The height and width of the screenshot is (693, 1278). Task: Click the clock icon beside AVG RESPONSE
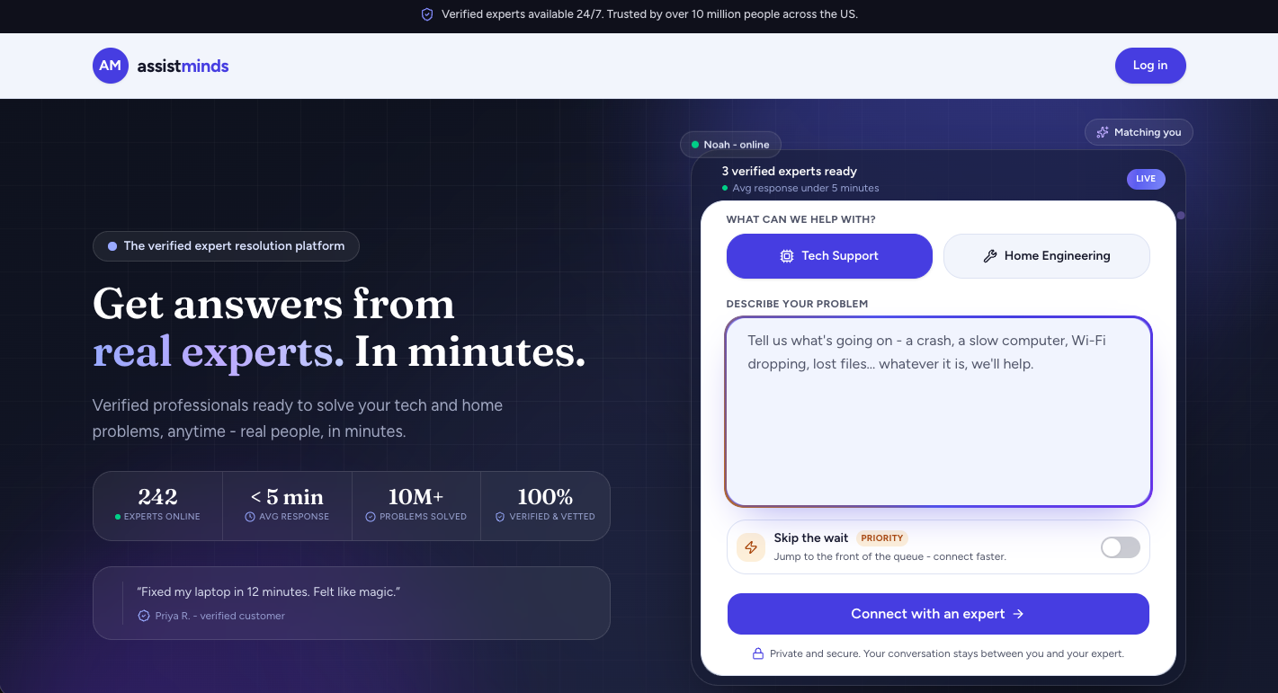[250, 517]
